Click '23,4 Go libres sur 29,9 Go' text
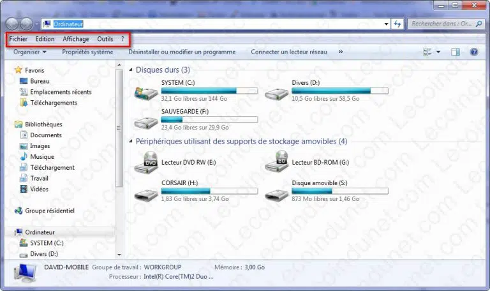The image size is (490, 291). (x=195, y=128)
